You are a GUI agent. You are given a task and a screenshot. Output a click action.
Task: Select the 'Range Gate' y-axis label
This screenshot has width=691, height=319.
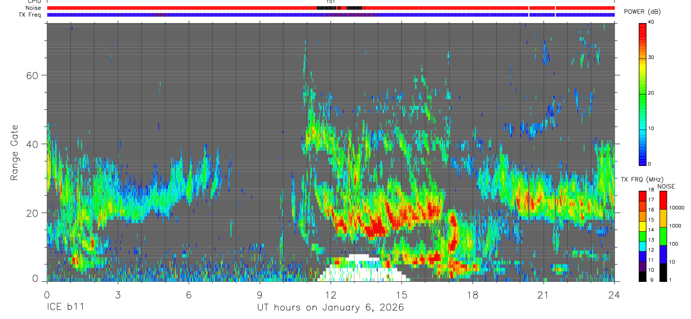click(15, 153)
